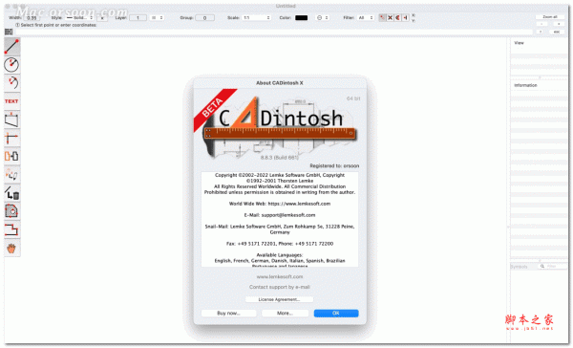Toggle the X intersection snap icon
The height and width of the screenshot is (348, 573).
(x=390, y=17)
